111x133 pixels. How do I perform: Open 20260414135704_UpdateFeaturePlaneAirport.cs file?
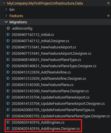coord(51,97)
